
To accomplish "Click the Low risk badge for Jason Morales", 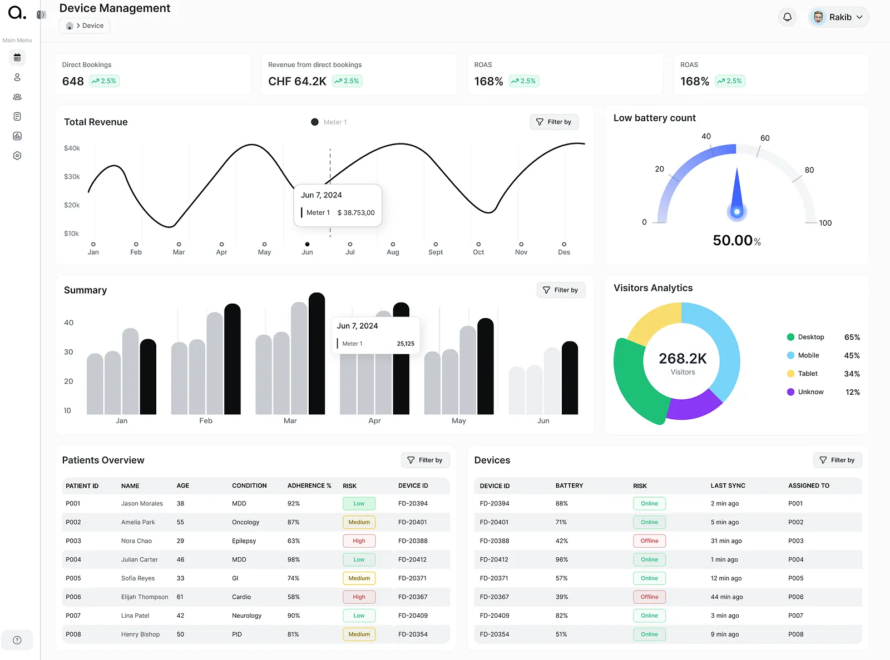I will pos(359,504).
